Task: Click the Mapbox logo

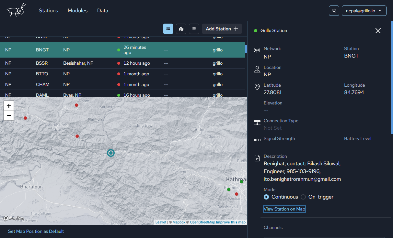Action: point(14,218)
